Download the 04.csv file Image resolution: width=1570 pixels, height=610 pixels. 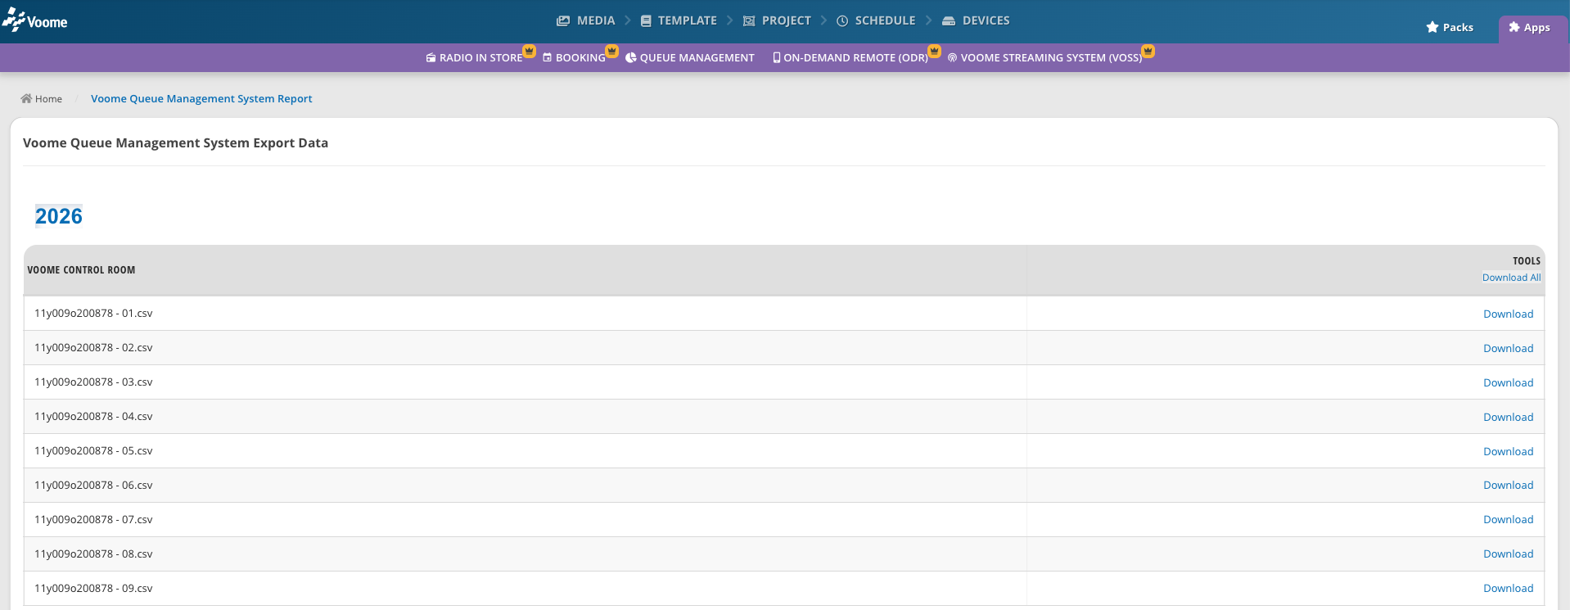pyautogui.click(x=1508, y=418)
